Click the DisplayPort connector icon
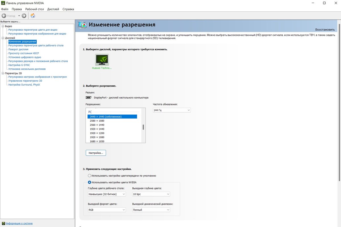The width and height of the screenshot is (341, 227). [89, 98]
